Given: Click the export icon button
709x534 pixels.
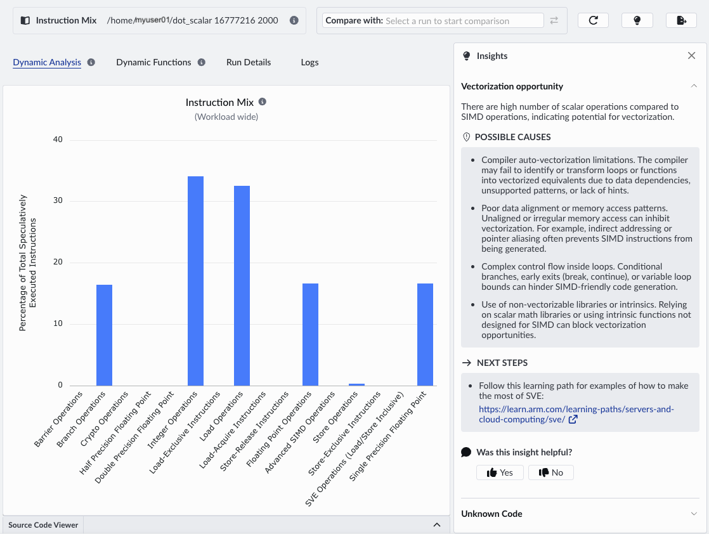Looking at the screenshot, I should 681,20.
